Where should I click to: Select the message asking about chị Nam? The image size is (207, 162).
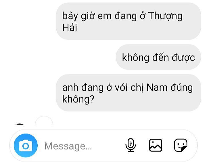coord(129,93)
